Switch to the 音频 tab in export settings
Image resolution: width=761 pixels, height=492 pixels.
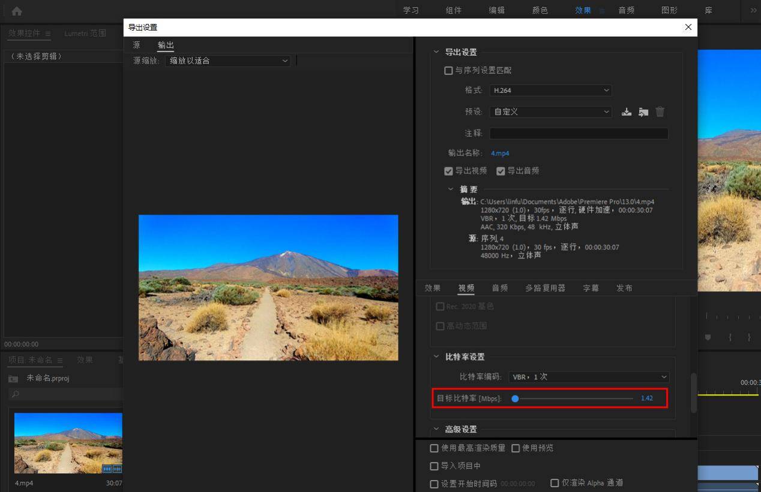pyautogui.click(x=499, y=288)
